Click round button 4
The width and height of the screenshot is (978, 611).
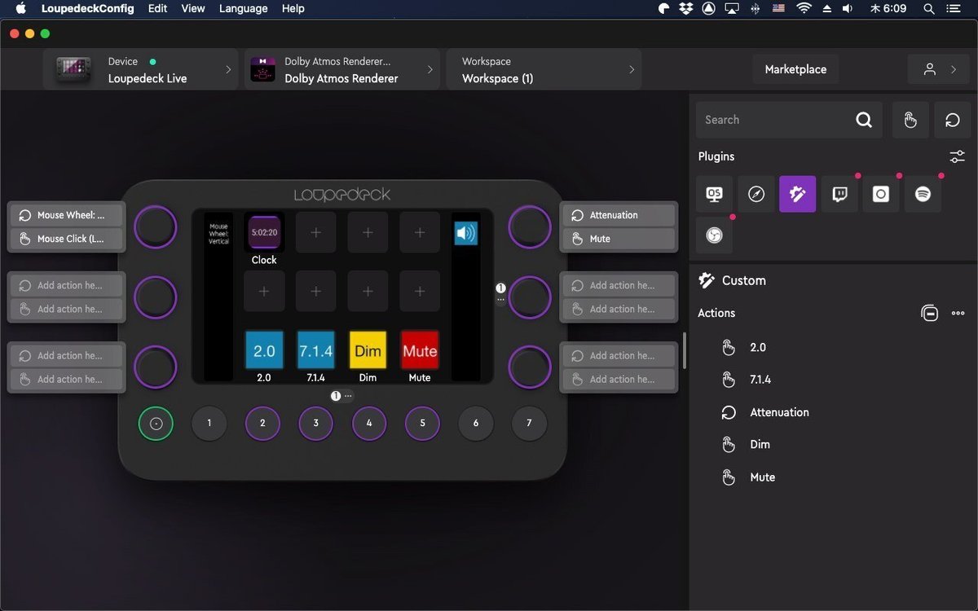[369, 423]
